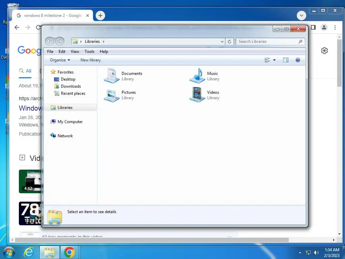Select the All search tab in Google
Image resolution: width=345 pixels, height=259 pixels.
coord(25,71)
